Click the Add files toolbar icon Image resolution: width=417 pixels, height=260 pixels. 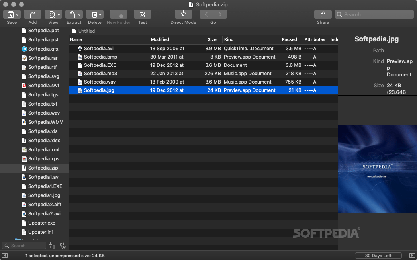(32, 14)
